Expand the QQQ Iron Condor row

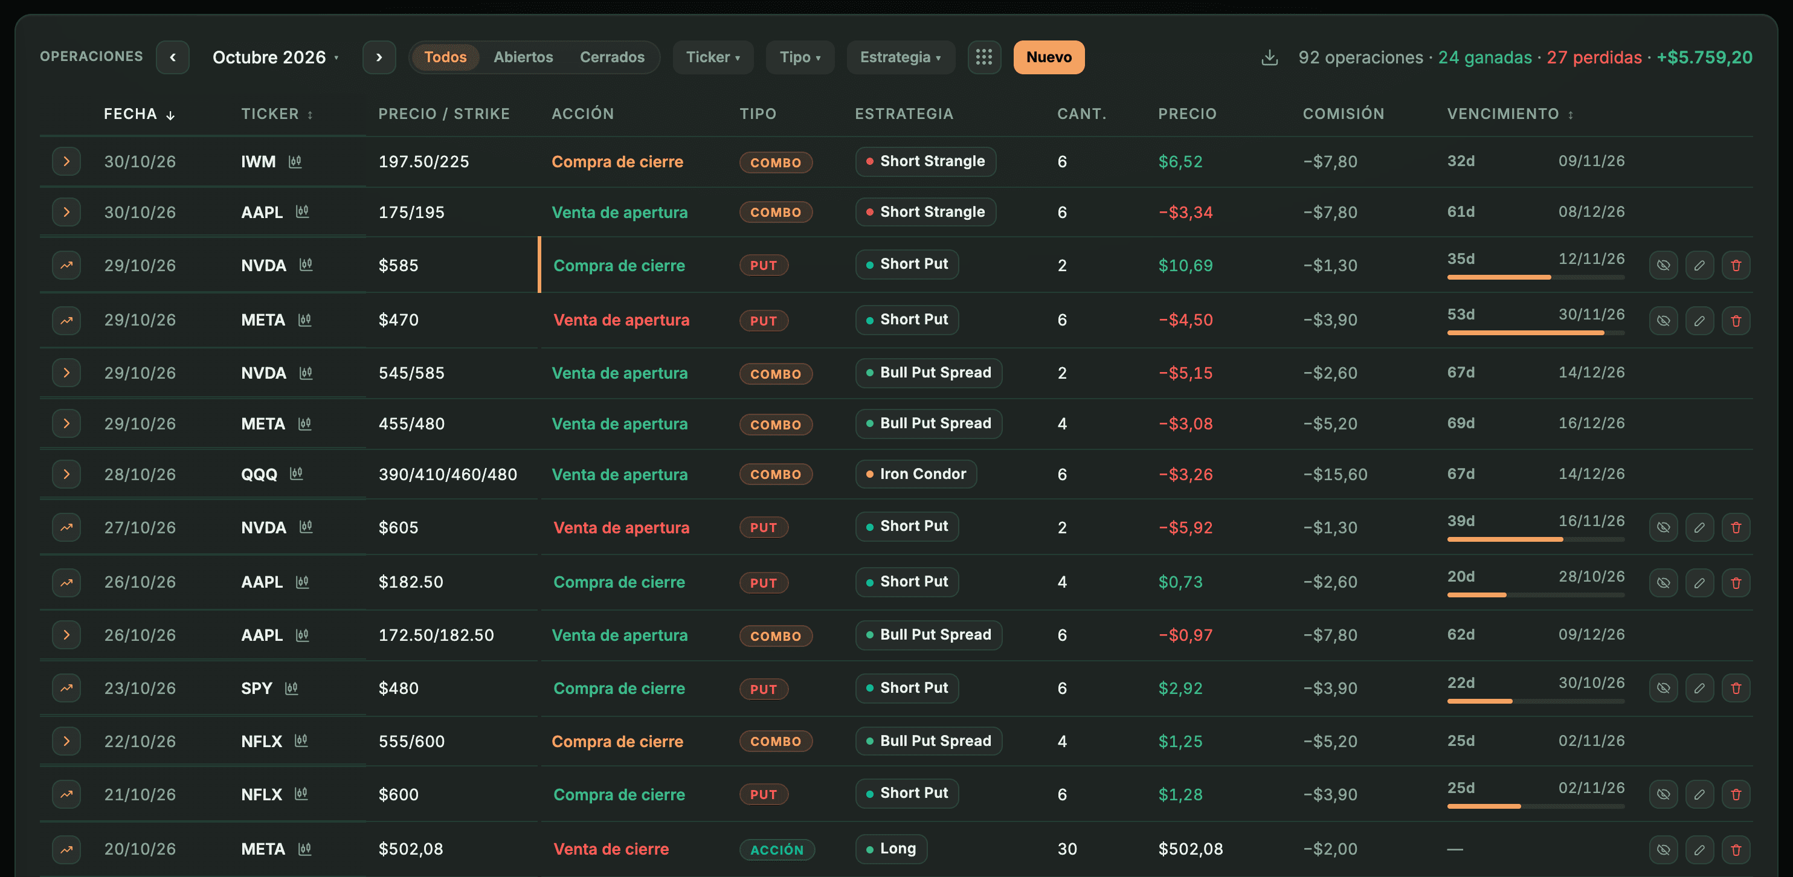(x=66, y=474)
